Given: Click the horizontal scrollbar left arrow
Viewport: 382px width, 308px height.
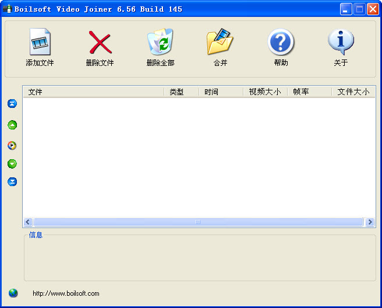Looking at the screenshot, I should [x=28, y=222].
